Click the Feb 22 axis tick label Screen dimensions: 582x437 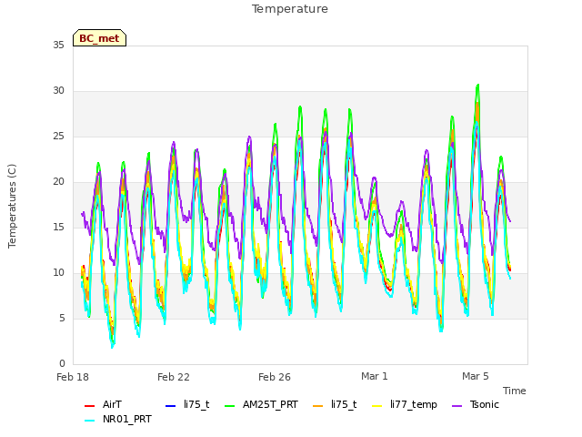174,377
